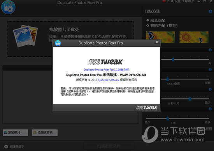Click the right sunflower sample thumbnail
The height and width of the screenshot is (151, 214).
tap(194, 37)
